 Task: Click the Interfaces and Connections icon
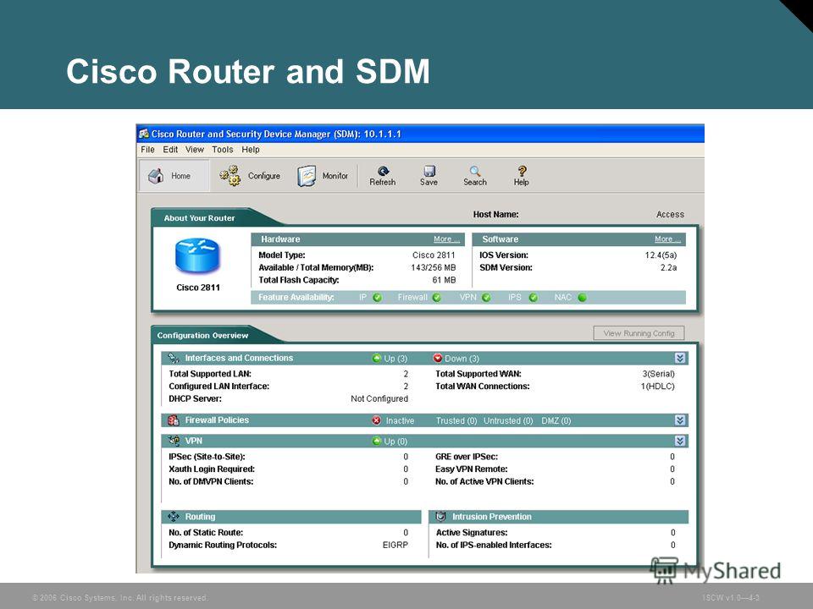[x=174, y=358]
